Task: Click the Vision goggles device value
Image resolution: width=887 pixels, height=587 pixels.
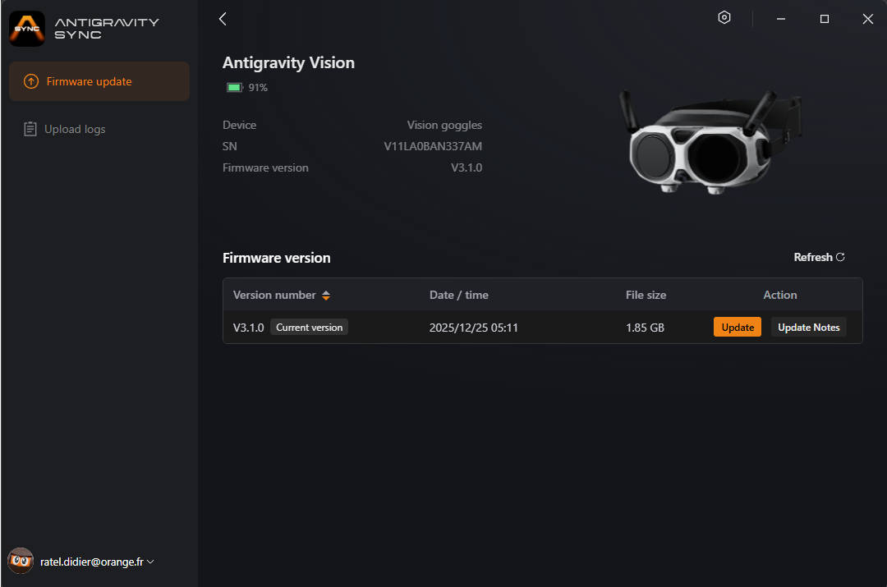Action: [x=444, y=125]
